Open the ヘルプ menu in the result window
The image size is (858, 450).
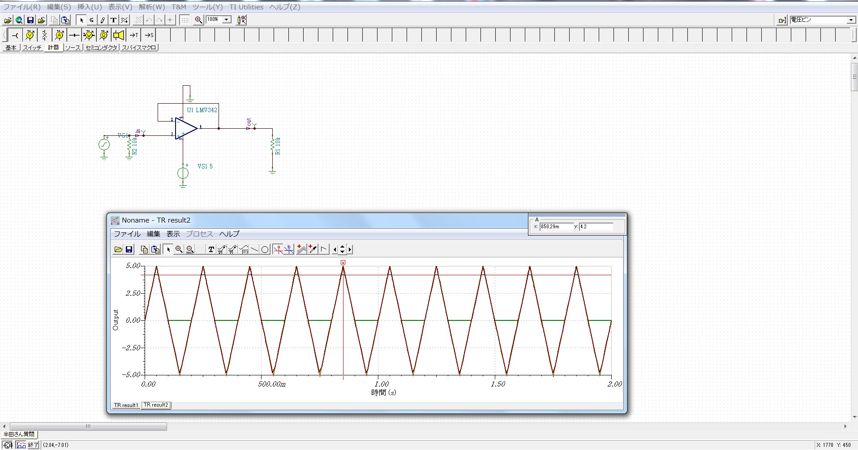point(229,234)
